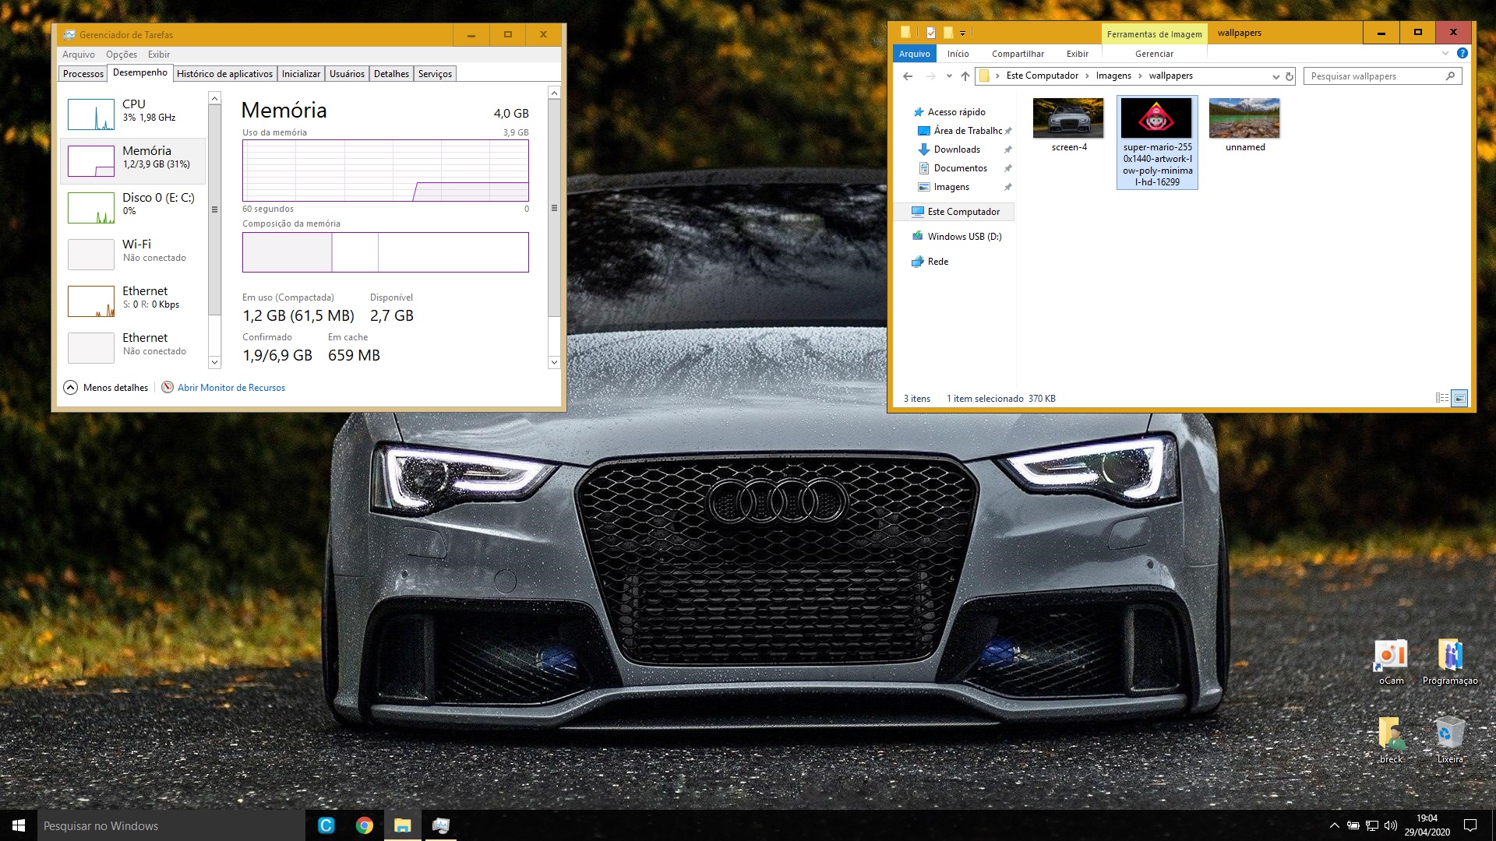Click the volume icon in system tray
This screenshot has height=841, width=1496.
1391,825
